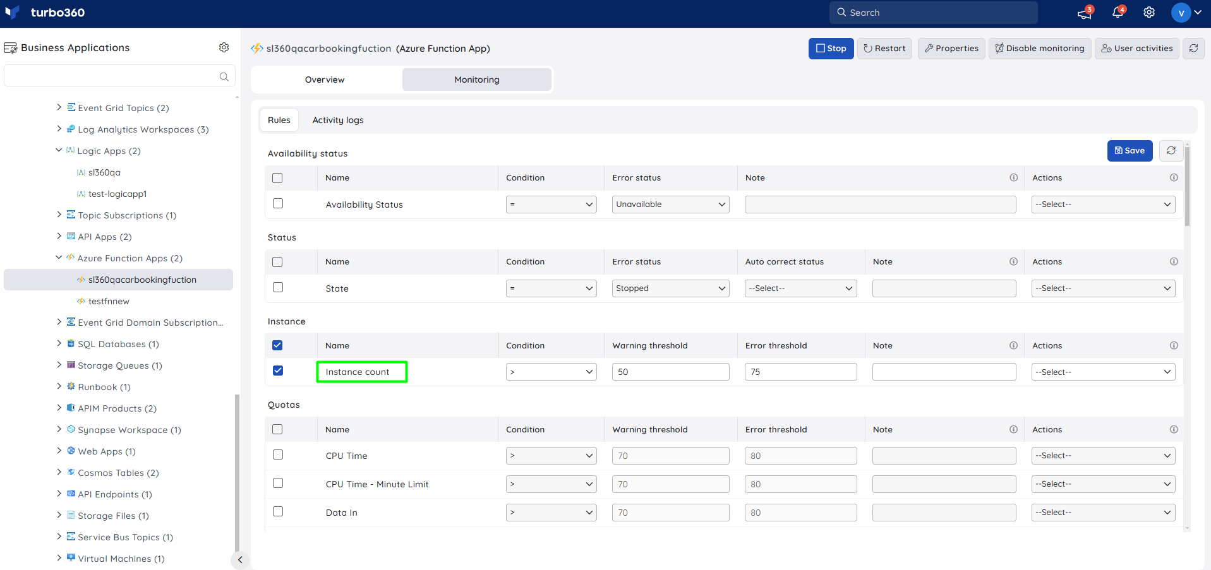Click the Log Analytics Workspaces icon
The width and height of the screenshot is (1211, 570).
(71, 129)
